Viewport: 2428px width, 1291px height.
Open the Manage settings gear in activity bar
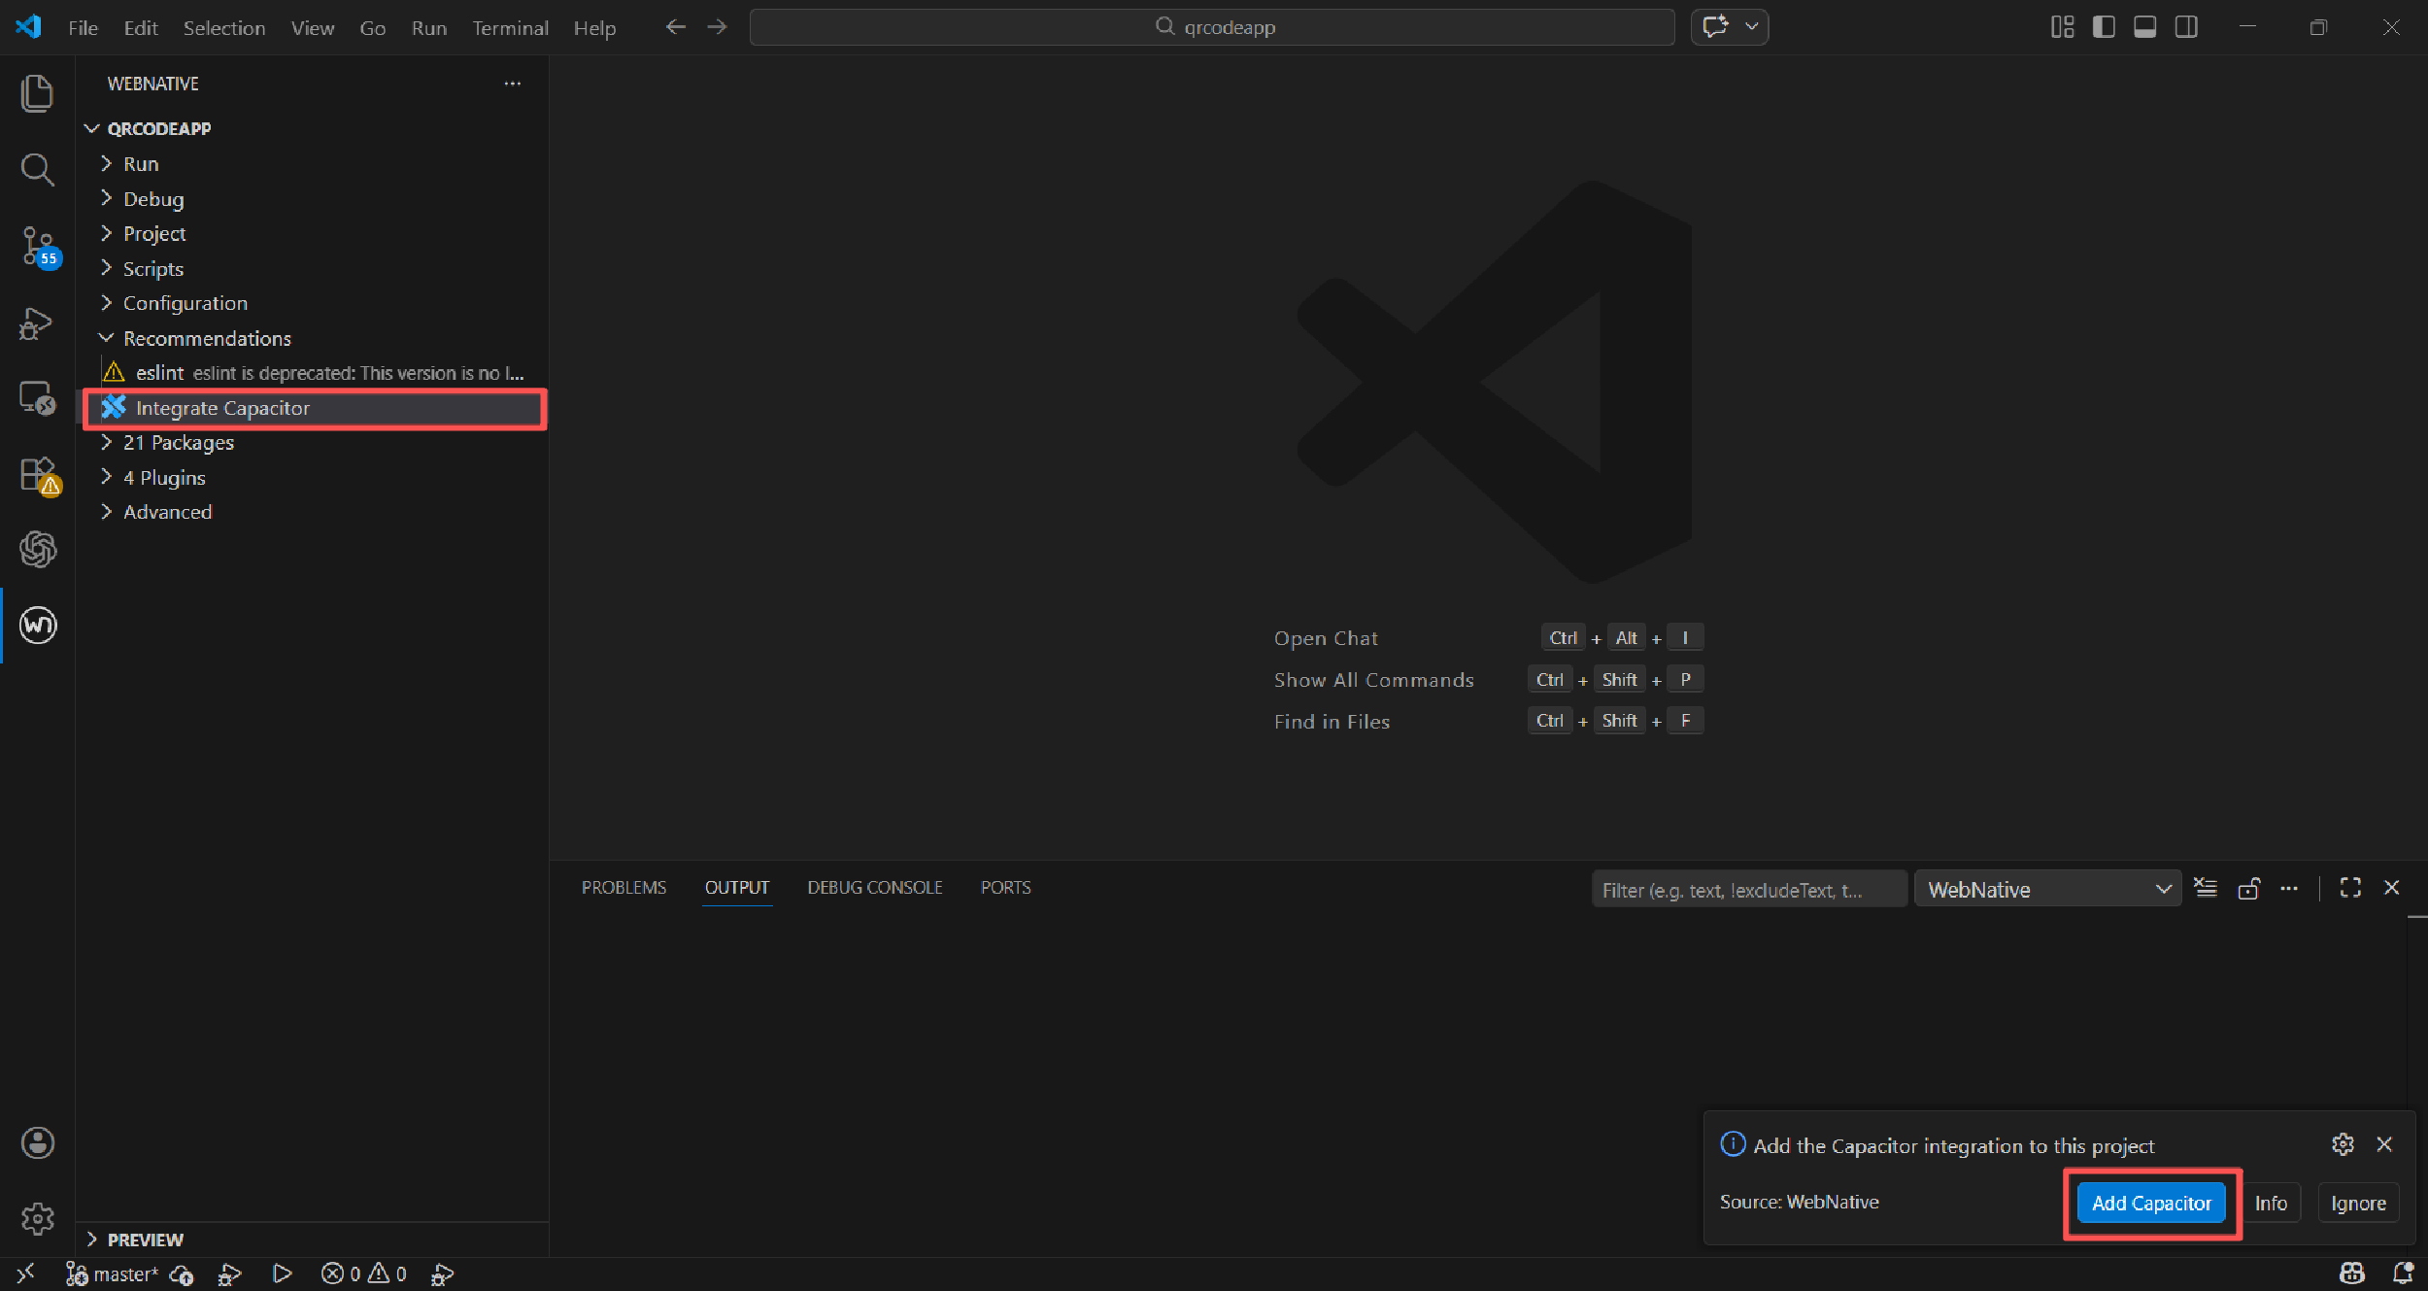point(37,1218)
